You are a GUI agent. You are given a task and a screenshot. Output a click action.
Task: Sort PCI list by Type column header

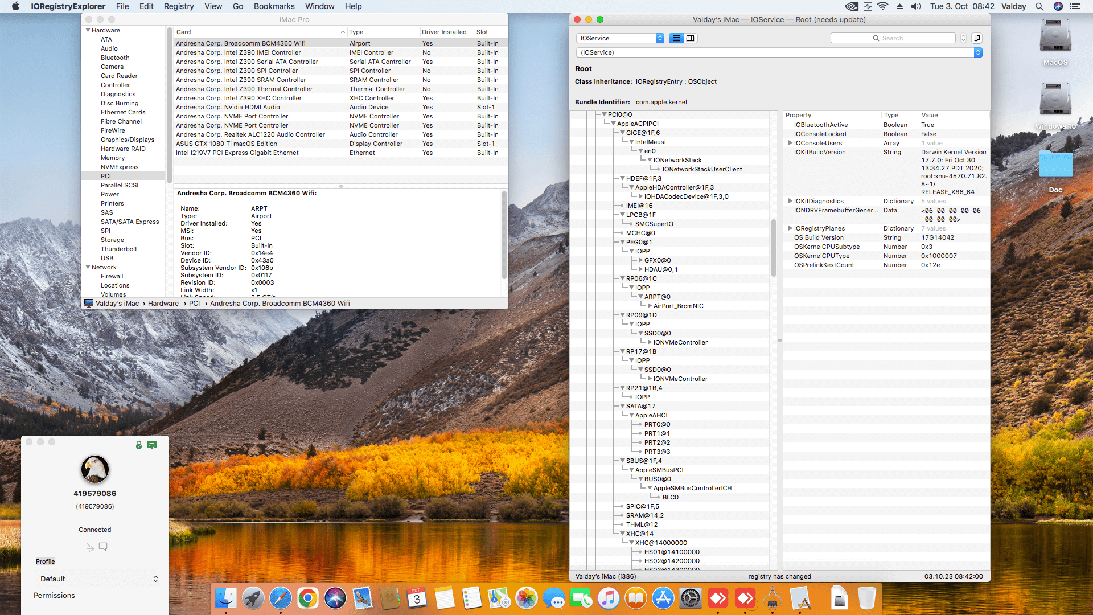(383, 32)
